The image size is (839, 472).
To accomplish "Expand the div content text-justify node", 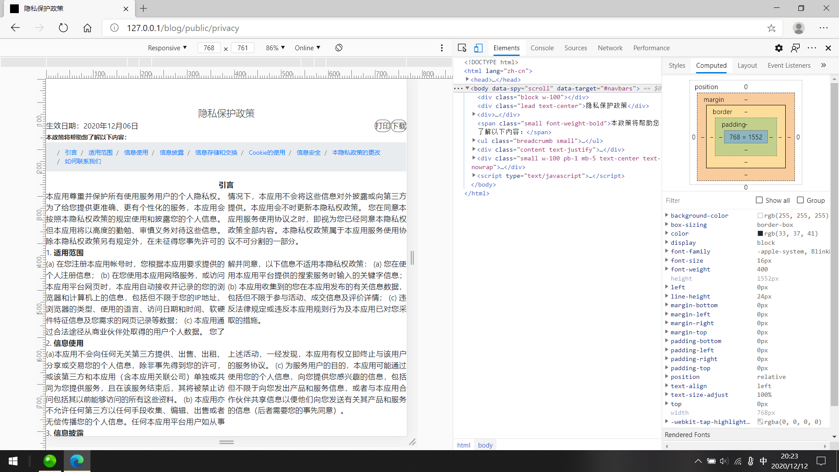I will (x=474, y=149).
